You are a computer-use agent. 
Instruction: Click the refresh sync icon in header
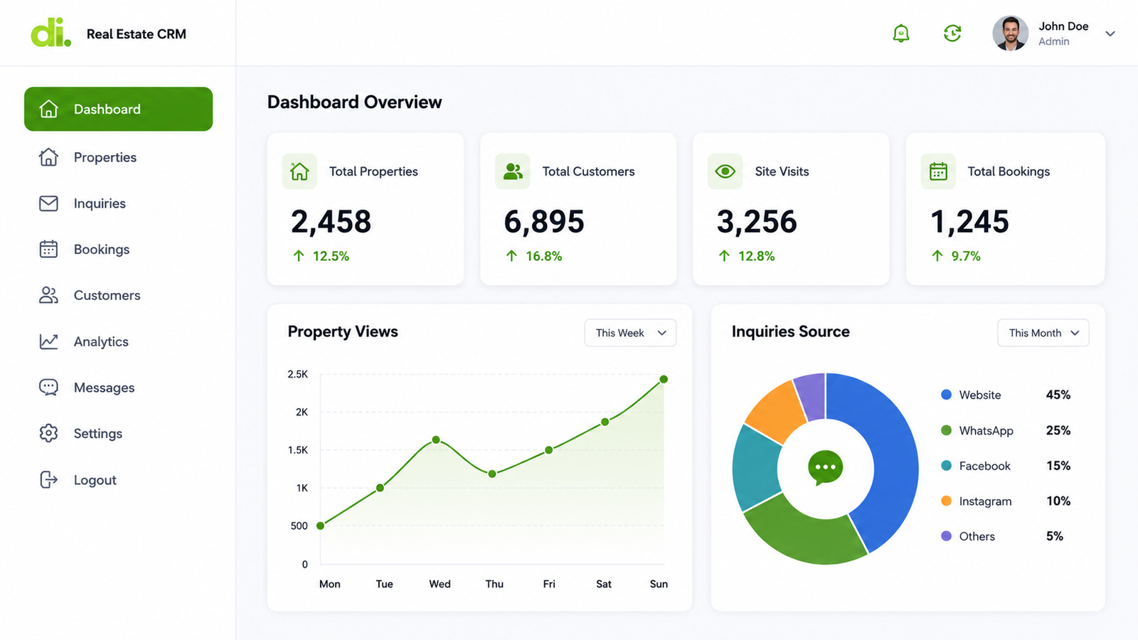(x=952, y=33)
